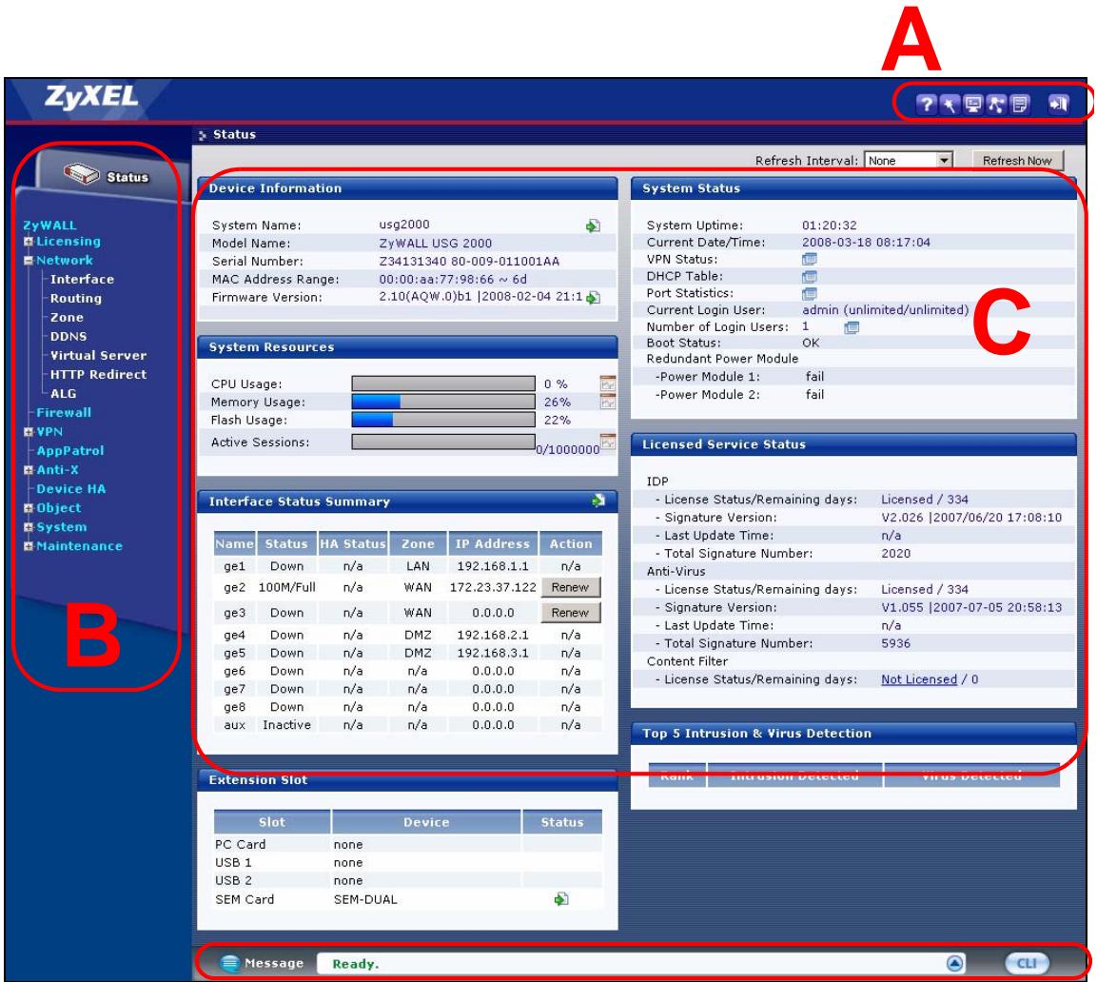1097x982 pixels.
Task: Click the Refresh Now button
Action: pos(1017,160)
